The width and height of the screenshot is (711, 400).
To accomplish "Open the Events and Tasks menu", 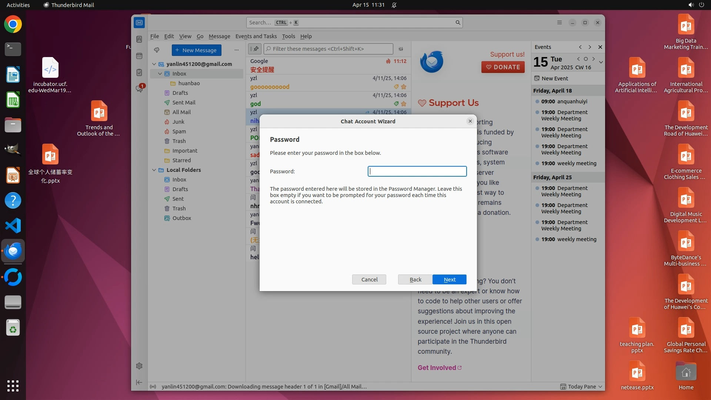I will coord(256,36).
